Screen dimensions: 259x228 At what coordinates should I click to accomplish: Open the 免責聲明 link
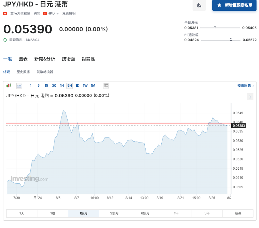click(x=70, y=14)
